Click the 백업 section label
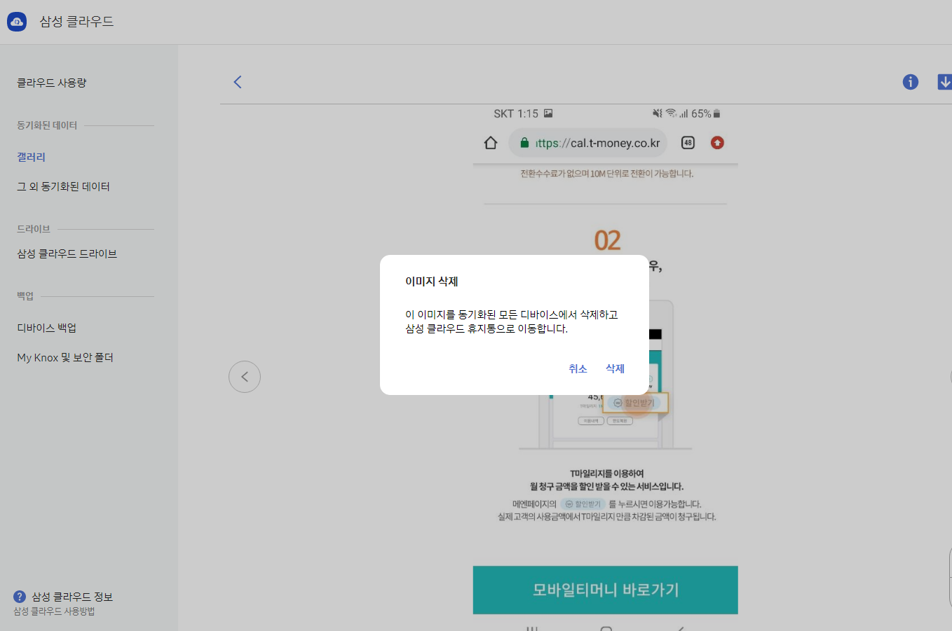 click(x=25, y=296)
